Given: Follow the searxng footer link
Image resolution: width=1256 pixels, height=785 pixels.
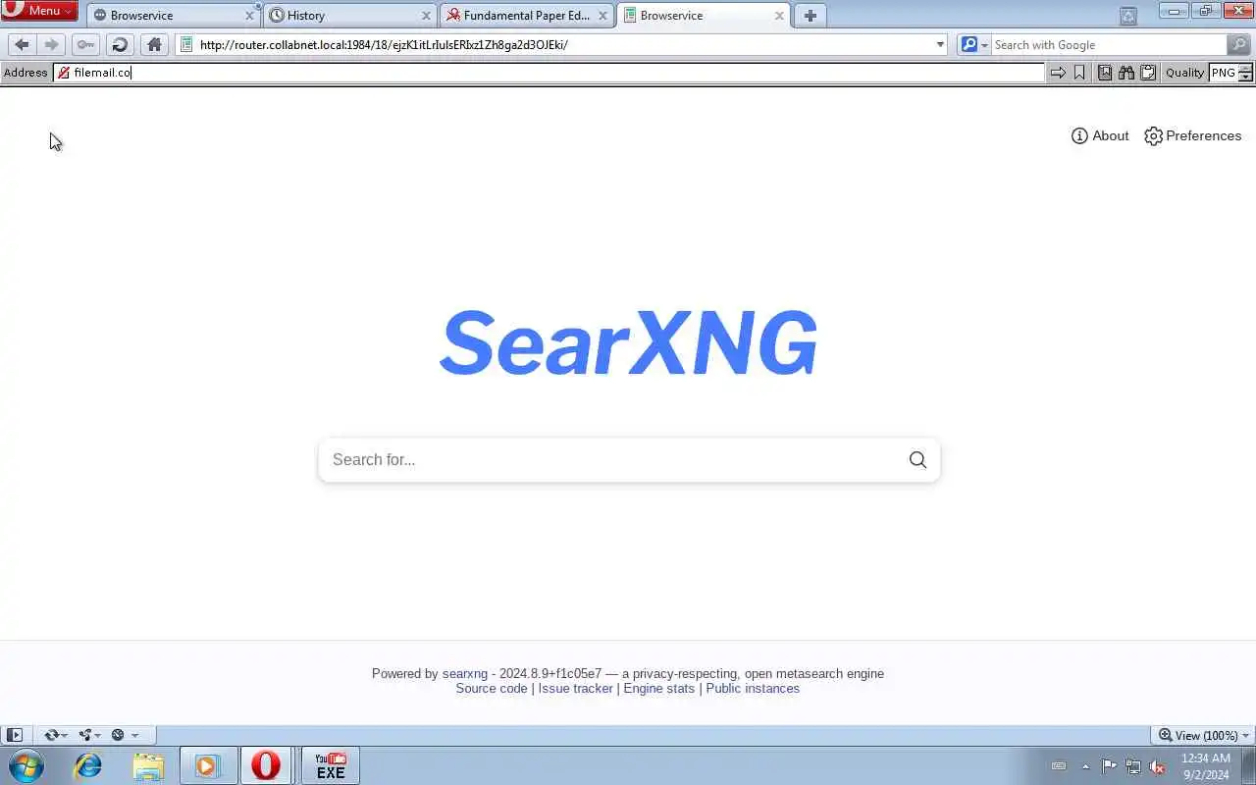Looking at the screenshot, I should pyautogui.click(x=464, y=673).
